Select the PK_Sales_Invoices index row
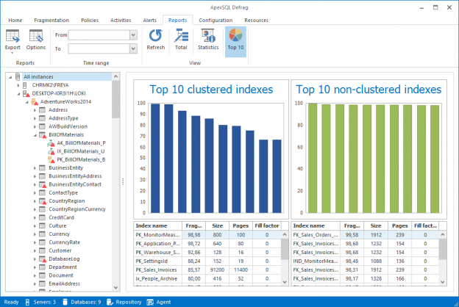Viewport: 459px width, 307px height. pos(207,270)
